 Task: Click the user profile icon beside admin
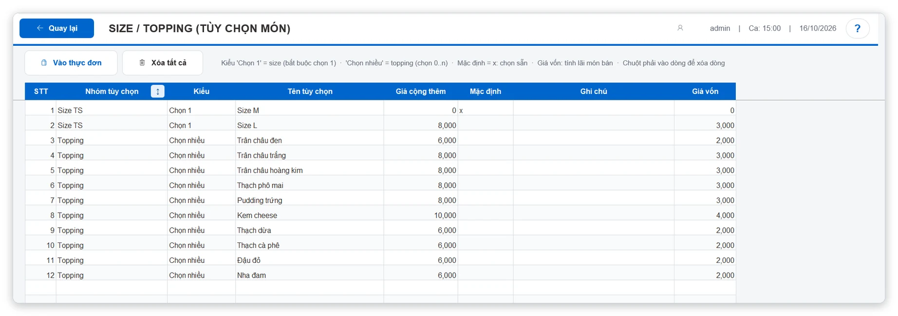(680, 28)
